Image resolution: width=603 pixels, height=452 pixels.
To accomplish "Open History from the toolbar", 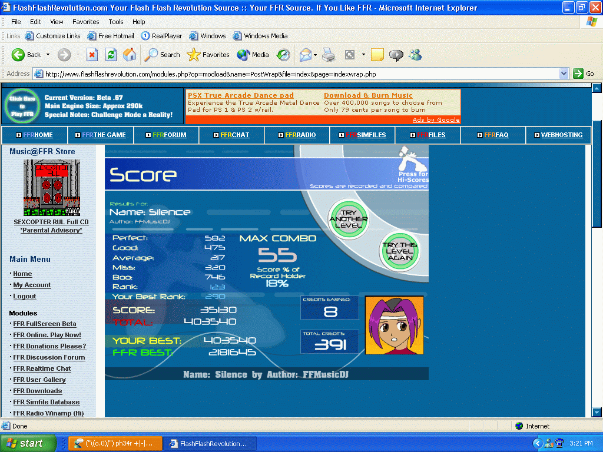I will pos(283,55).
